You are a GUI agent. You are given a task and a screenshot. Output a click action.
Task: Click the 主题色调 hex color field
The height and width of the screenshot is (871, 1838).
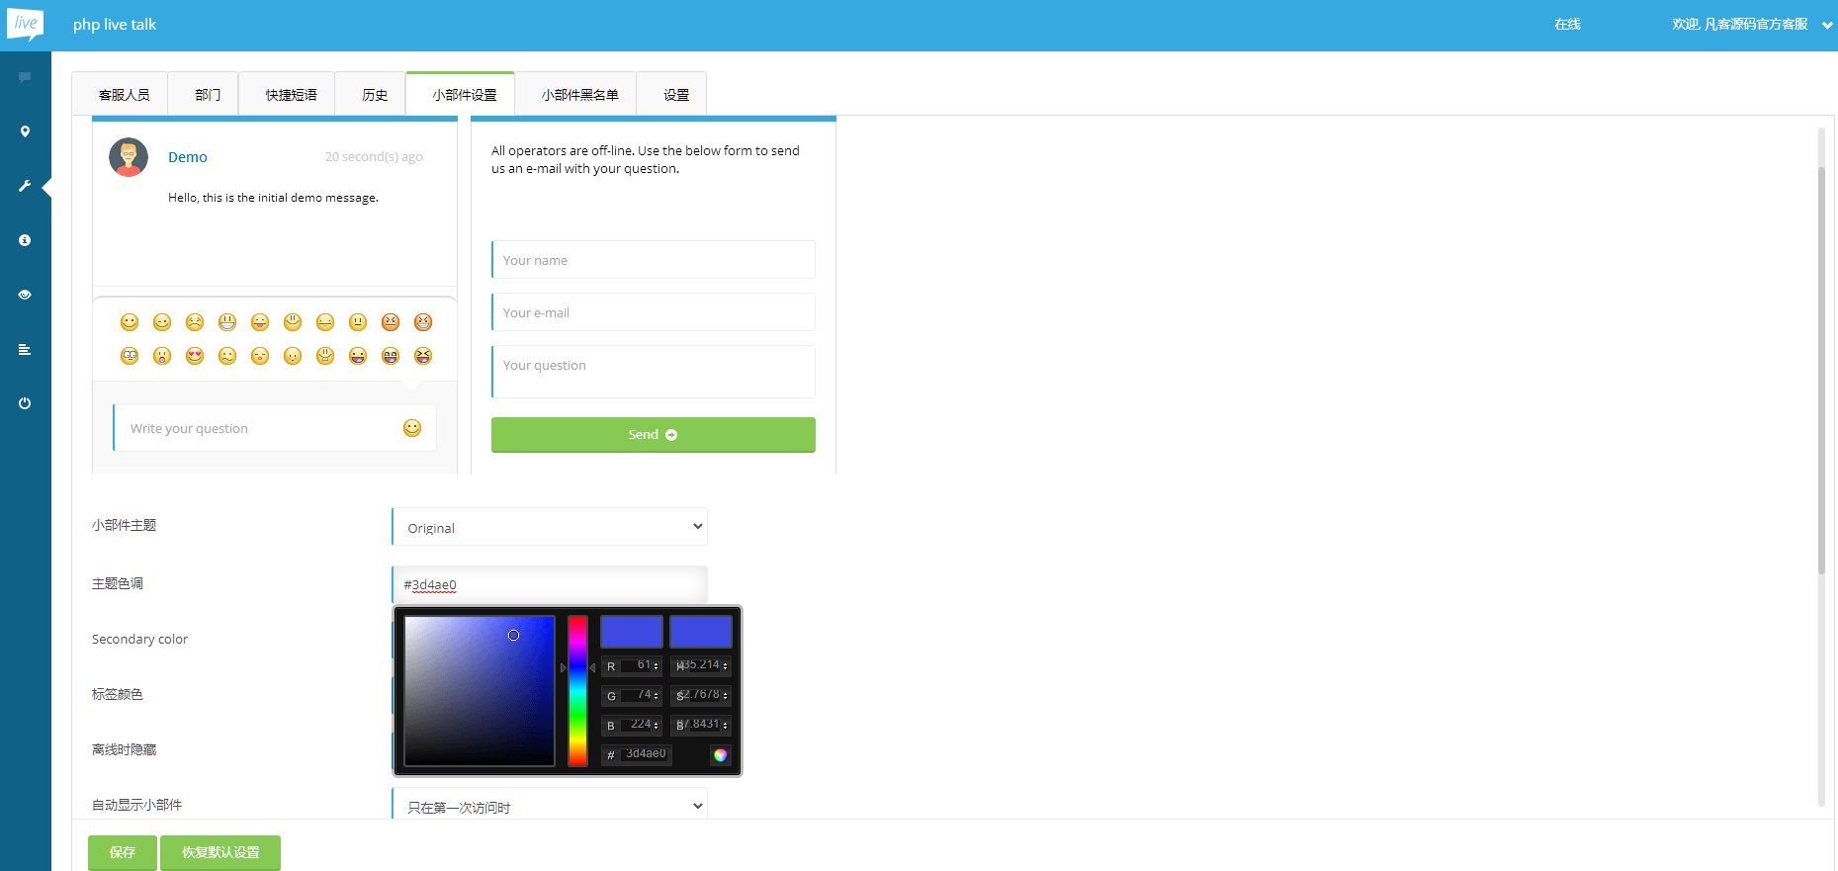click(550, 584)
